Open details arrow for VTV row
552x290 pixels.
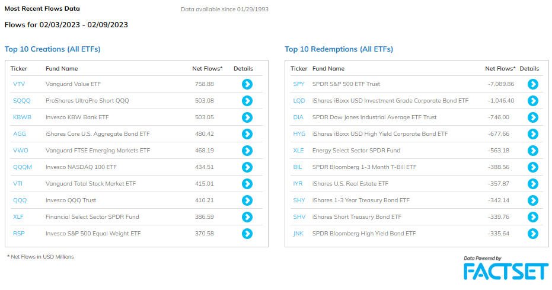[247, 84]
